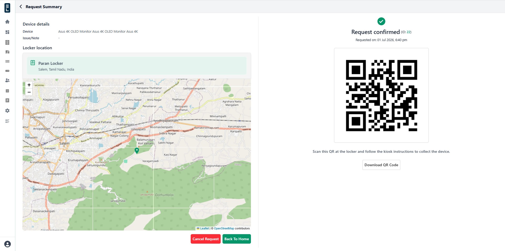Image resolution: width=505 pixels, height=251 pixels.
Task: Open the document page icon in the sidebar
Action: point(7,100)
